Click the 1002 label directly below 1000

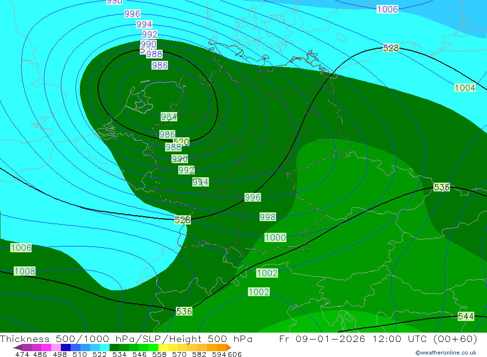267,273
